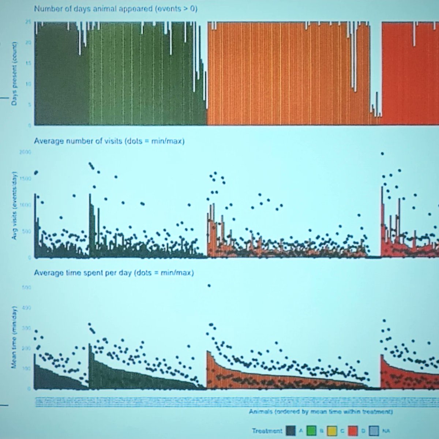The width and height of the screenshot is (439, 439).
Task: Click the 'Treatment' legend title
Action: [x=267, y=431]
